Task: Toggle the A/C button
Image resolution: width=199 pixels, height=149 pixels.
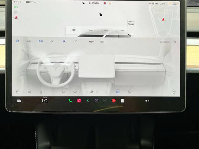Action: (x=41, y=41)
